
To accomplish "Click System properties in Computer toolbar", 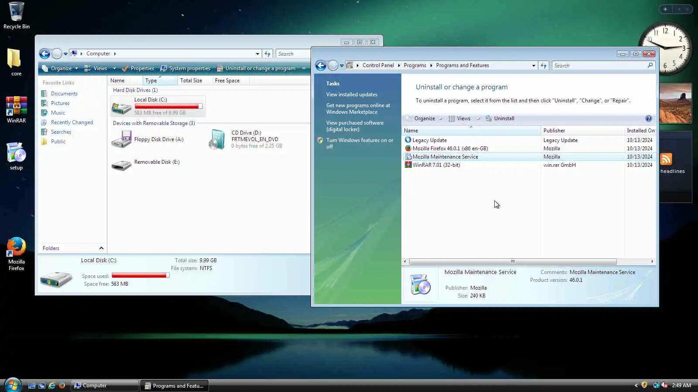I will point(185,68).
